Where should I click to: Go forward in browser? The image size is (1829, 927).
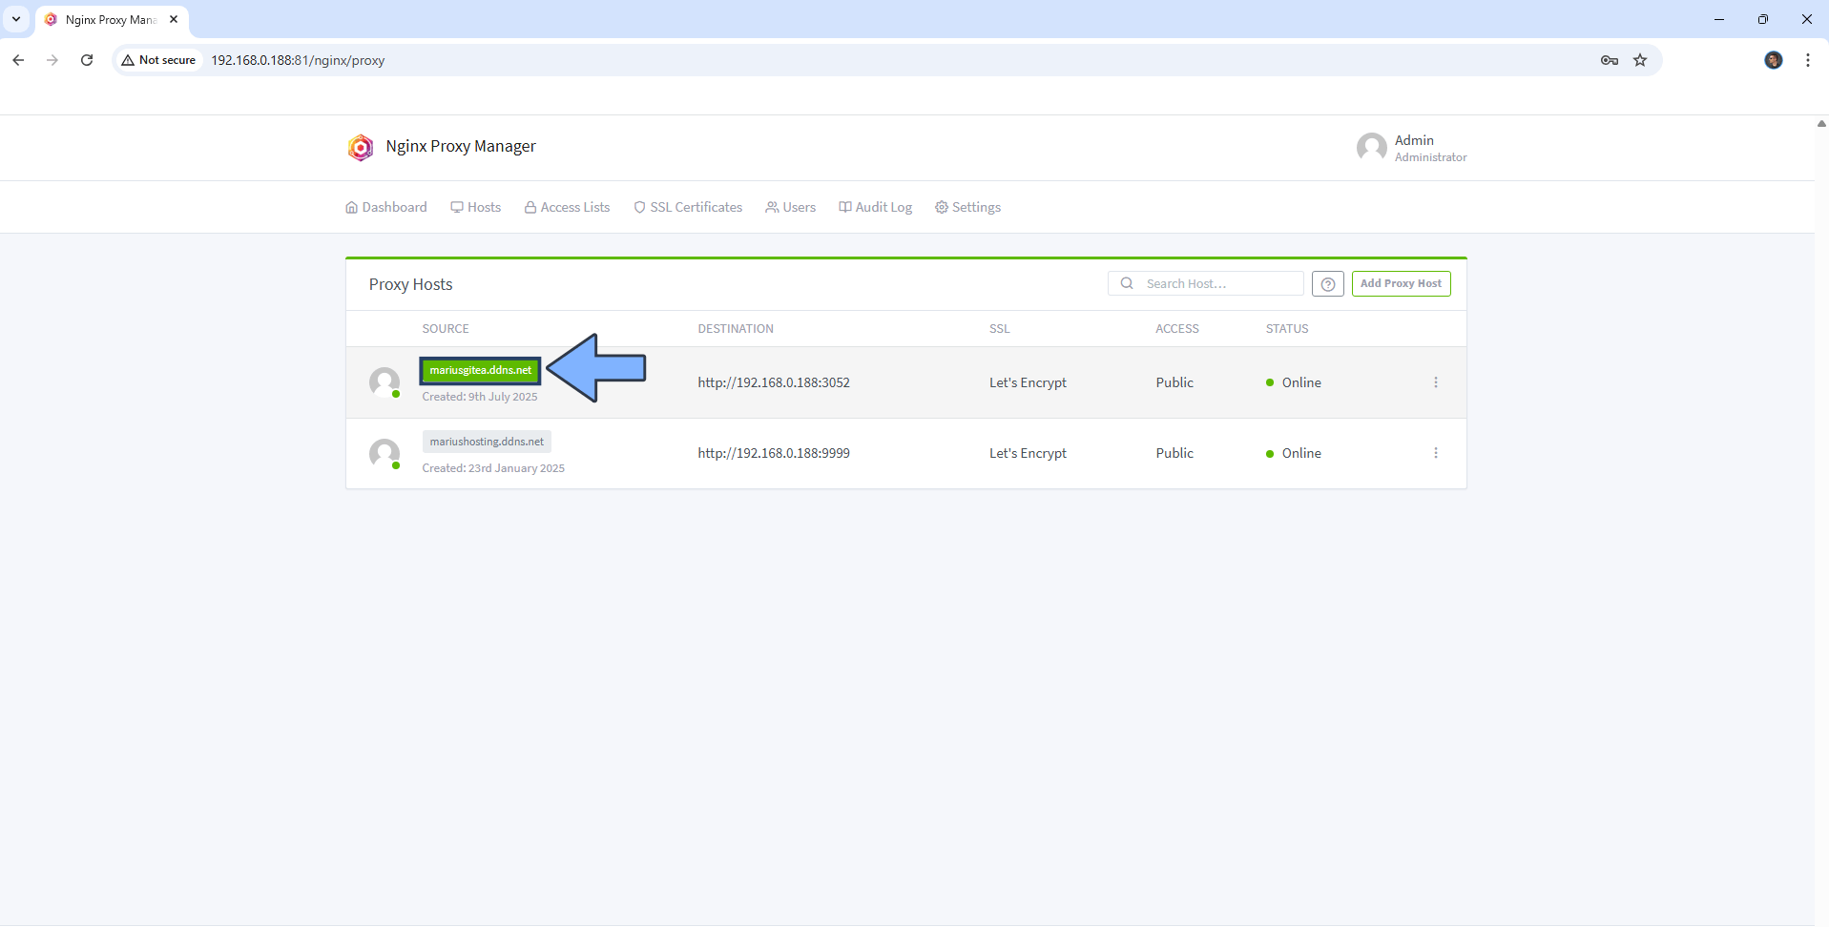tap(52, 60)
